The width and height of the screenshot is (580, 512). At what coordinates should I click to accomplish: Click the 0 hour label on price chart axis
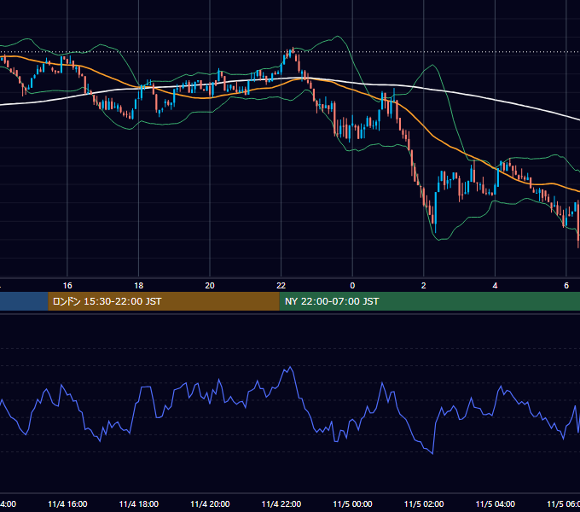pos(352,286)
